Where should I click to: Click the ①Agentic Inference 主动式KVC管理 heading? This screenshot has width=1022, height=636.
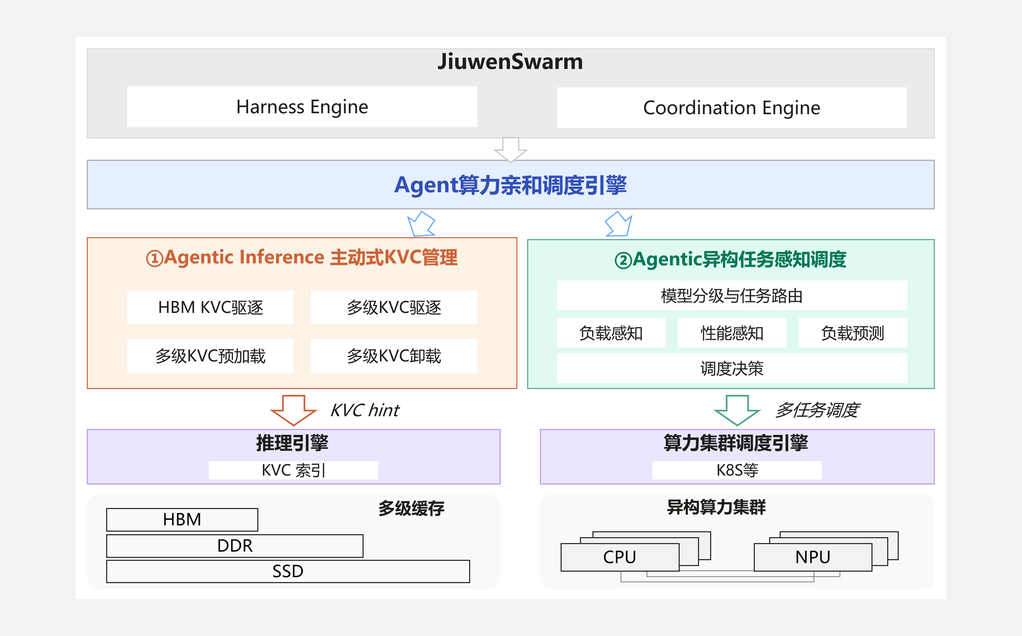(302, 257)
